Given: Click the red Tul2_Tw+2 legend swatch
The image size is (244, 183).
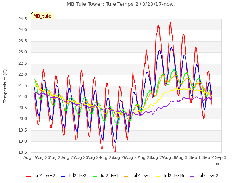Looking at the screenshot, I should (x=29, y=176).
